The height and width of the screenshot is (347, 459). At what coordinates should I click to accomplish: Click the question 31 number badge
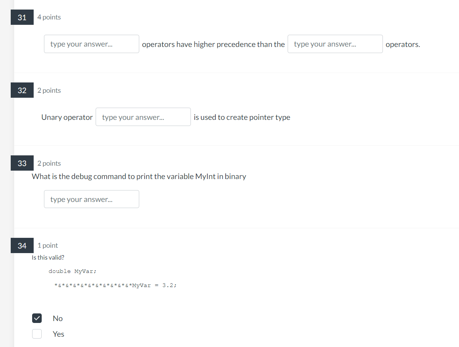[22, 17]
